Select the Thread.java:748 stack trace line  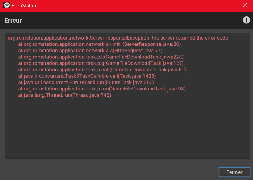pyautogui.click(x=64, y=95)
